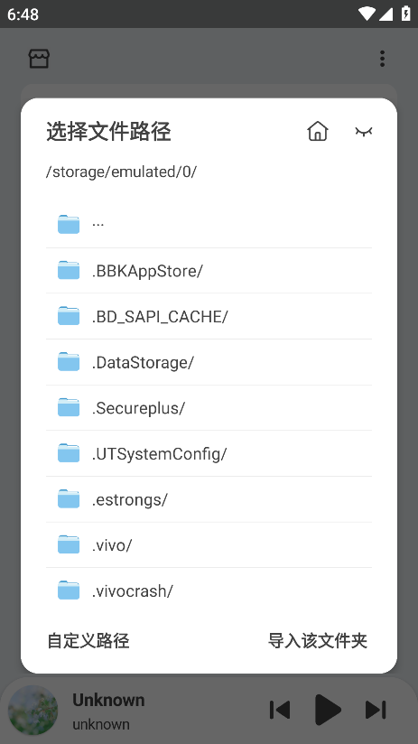Click 自定义路径 custom path button
Viewport: 418px width, 744px height.
pos(88,640)
